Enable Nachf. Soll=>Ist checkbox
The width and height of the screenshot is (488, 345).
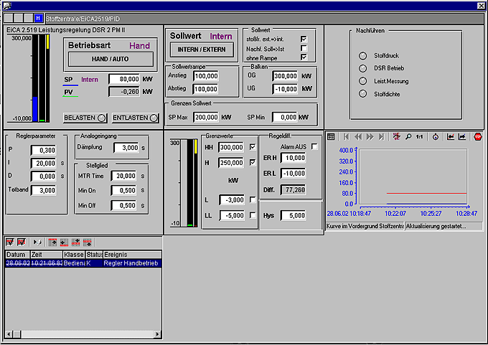[304, 48]
